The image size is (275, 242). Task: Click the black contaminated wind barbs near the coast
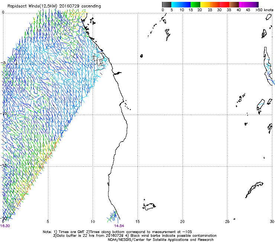tap(99, 62)
